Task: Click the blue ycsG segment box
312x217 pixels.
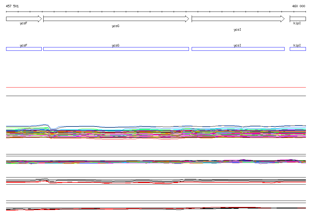Action: pos(116,49)
